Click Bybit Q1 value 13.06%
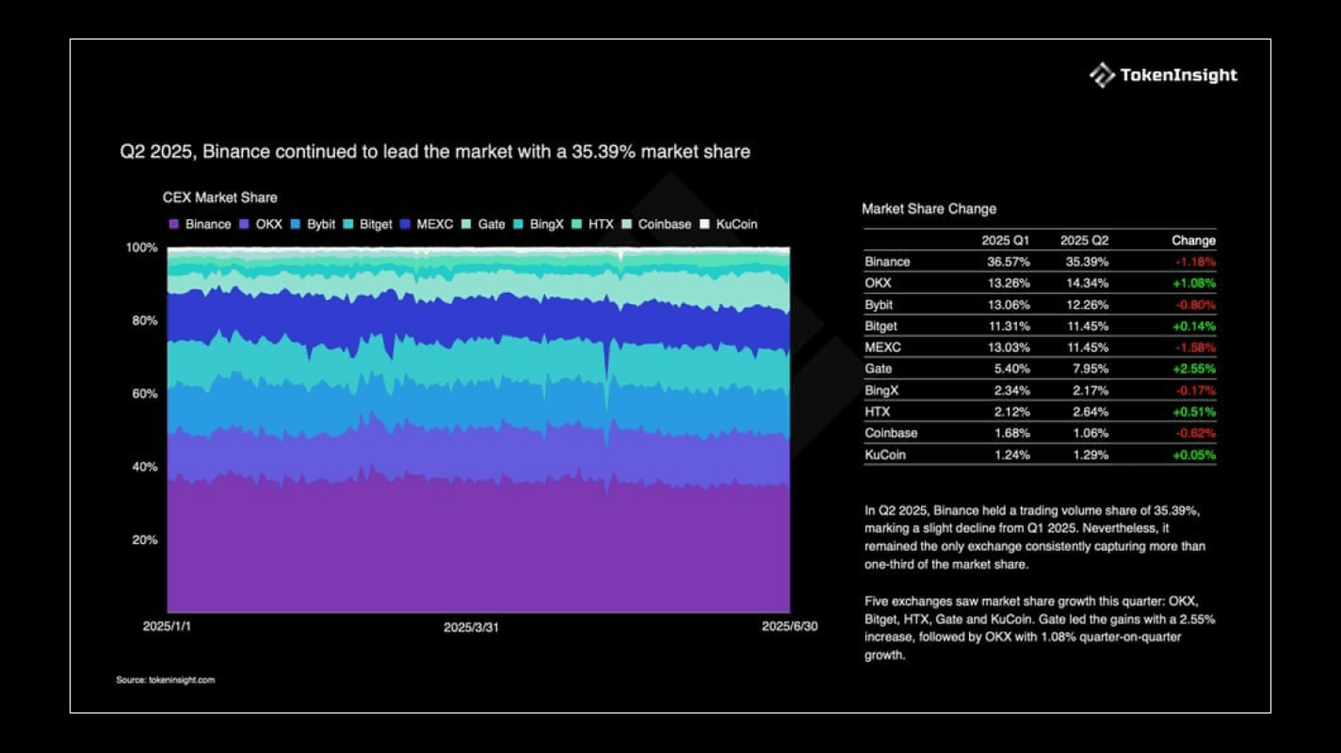Image resolution: width=1341 pixels, height=753 pixels. click(1009, 305)
